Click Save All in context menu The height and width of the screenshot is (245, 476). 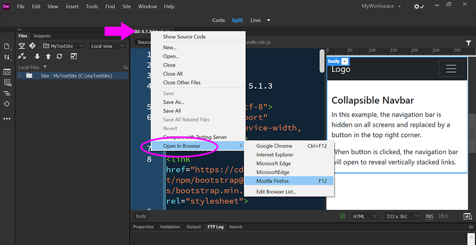[x=172, y=111]
